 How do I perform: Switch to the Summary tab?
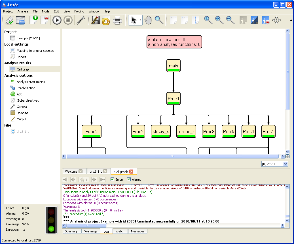coord(71,231)
